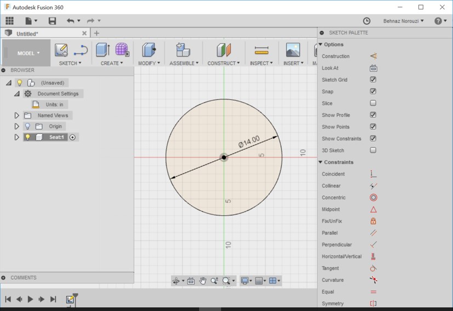Select the Insert image icon

[293, 50]
